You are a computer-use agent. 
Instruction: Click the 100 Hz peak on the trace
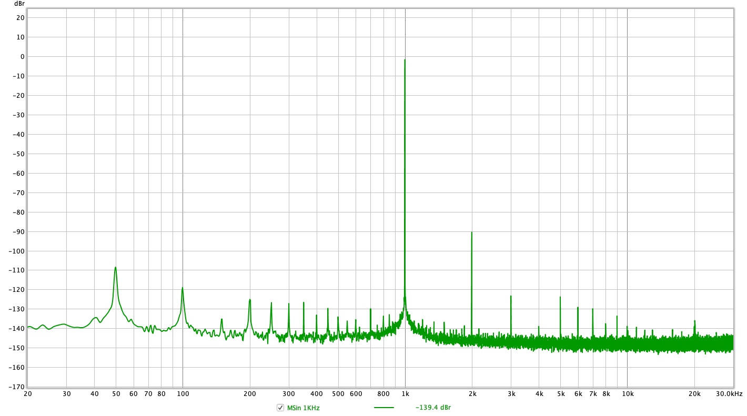point(183,288)
